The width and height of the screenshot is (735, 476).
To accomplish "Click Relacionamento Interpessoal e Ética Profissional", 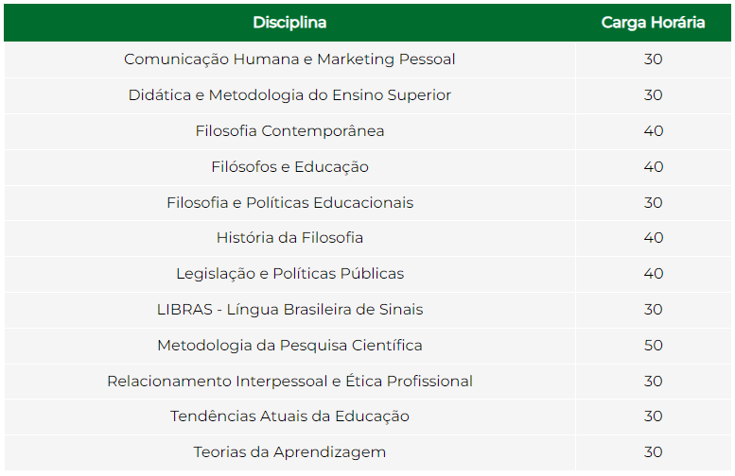I will [289, 381].
